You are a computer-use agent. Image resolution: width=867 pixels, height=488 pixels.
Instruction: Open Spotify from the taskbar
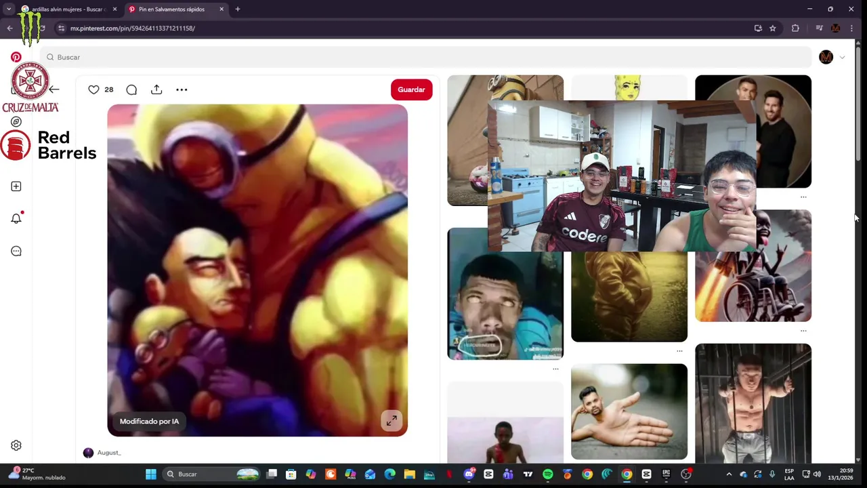pyautogui.click(x=547, y=474)
